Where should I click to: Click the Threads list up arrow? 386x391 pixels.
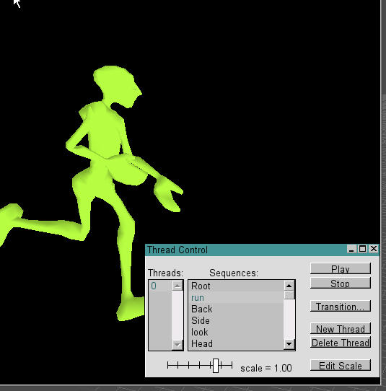[177, 286]
